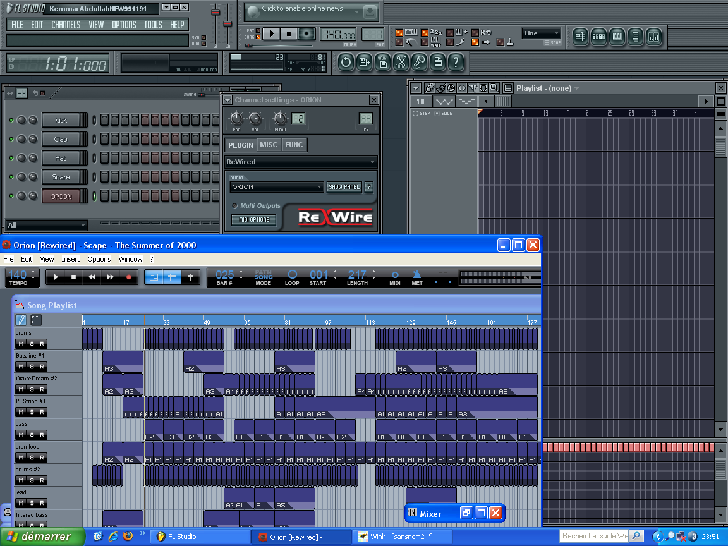Open the Channel settings menu arrow

click(227, 100)
